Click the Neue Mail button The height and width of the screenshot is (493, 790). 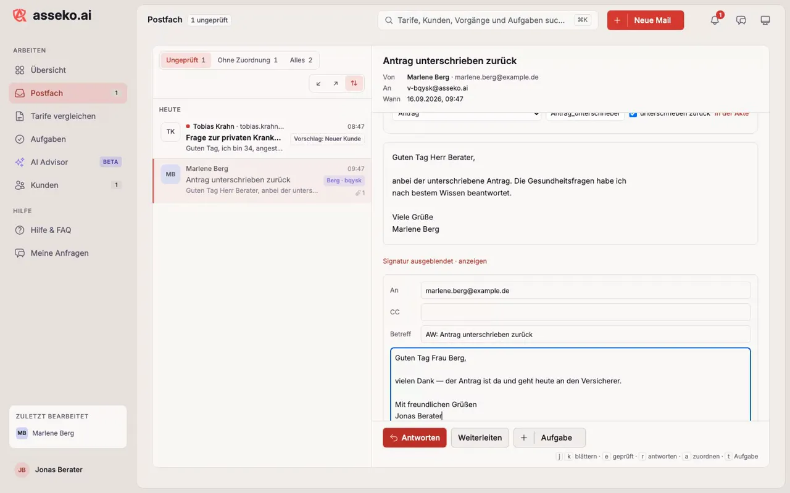pos(646,20)
